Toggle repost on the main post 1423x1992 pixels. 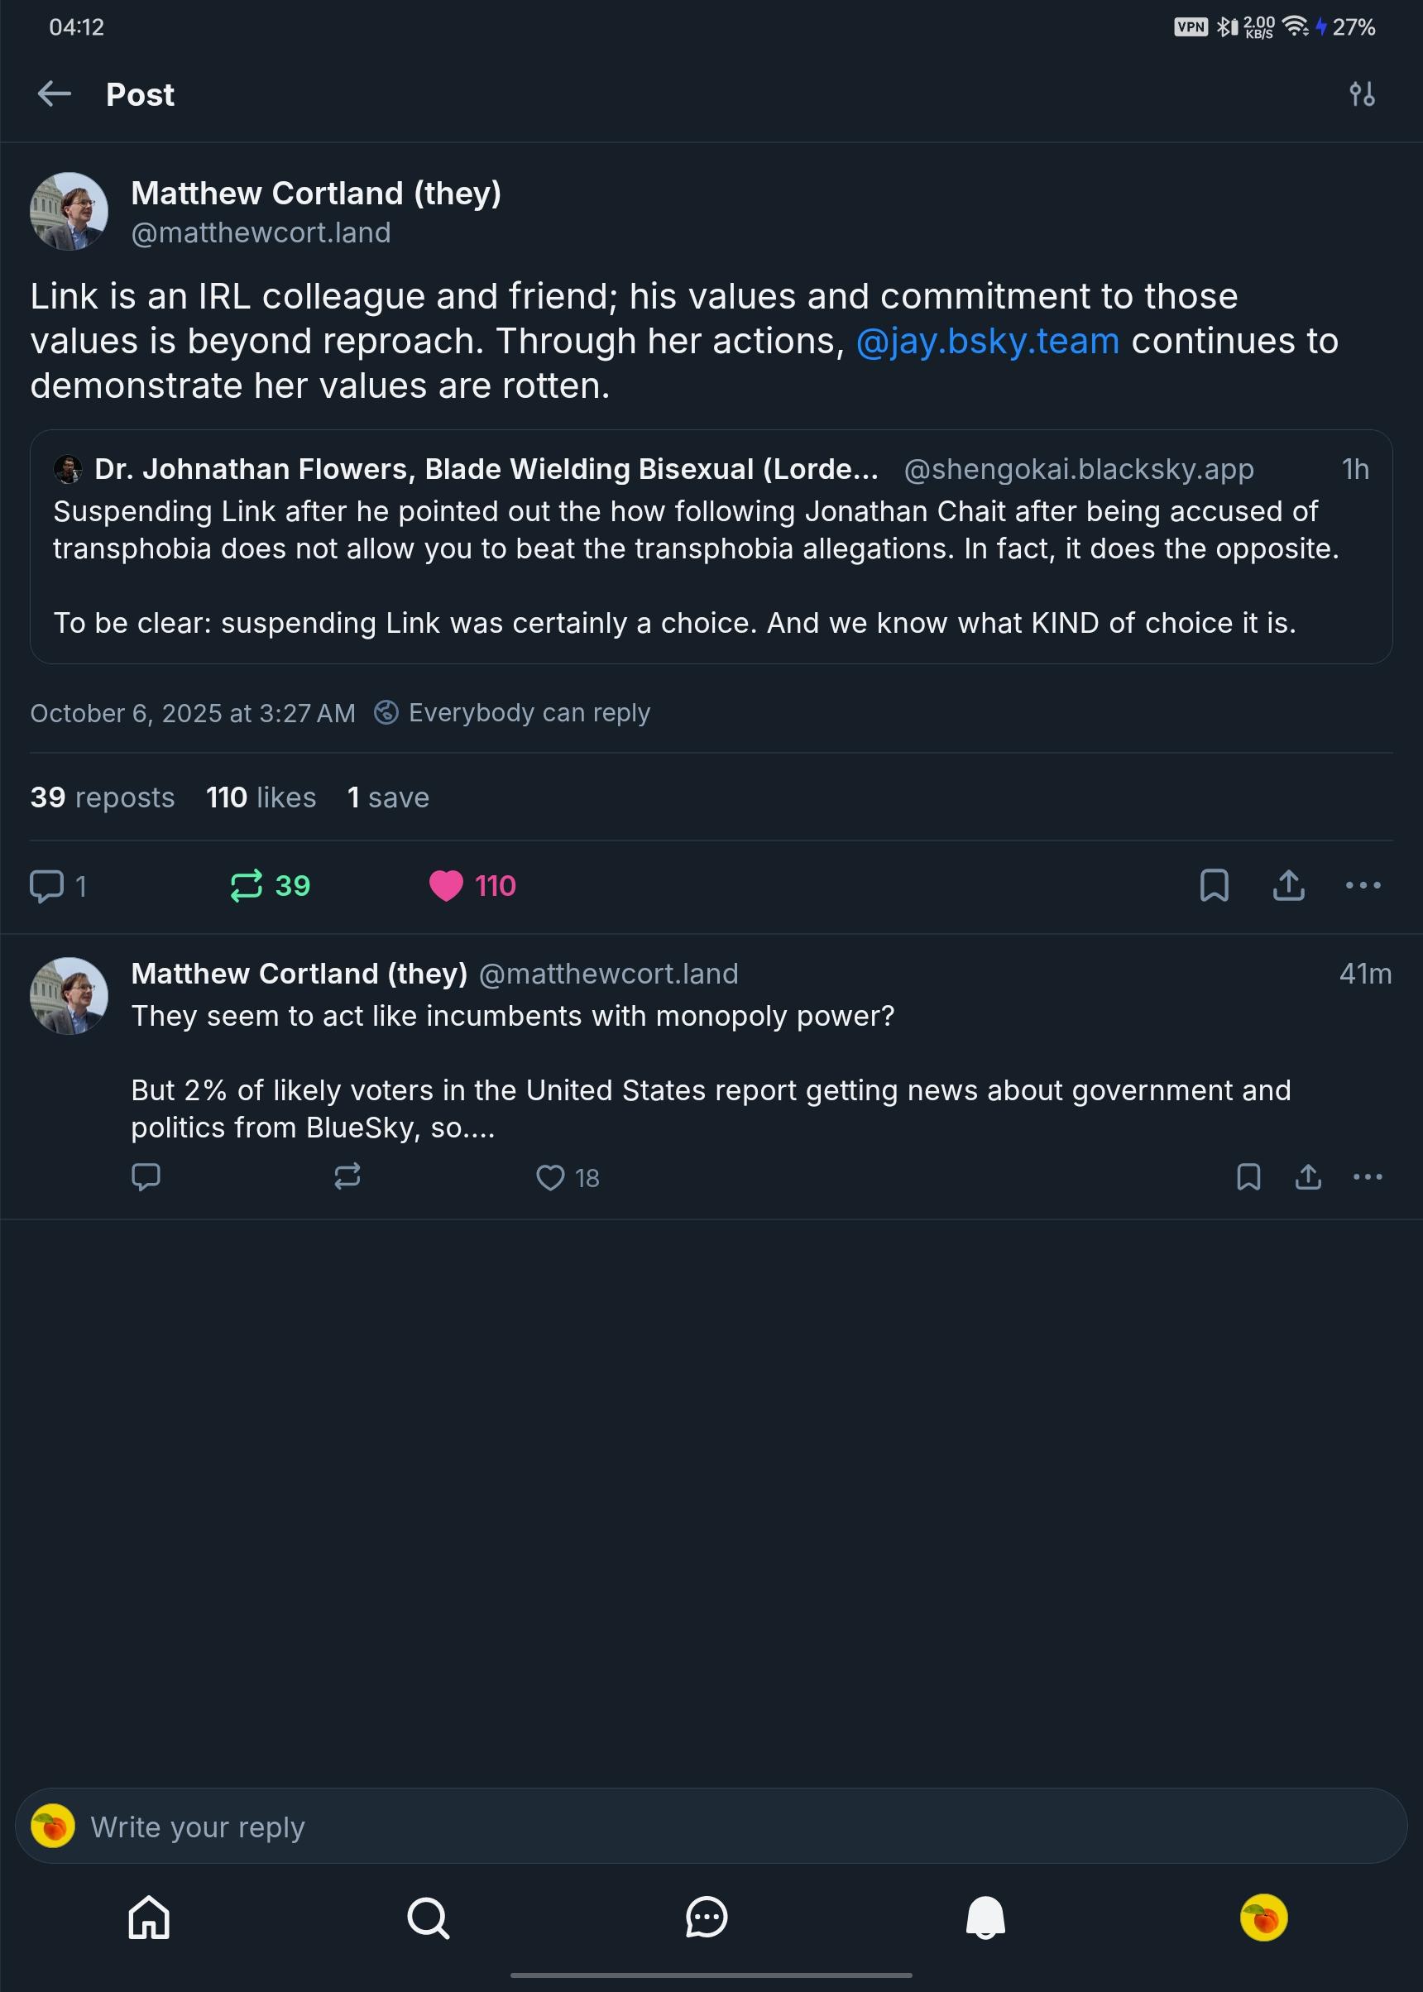pos(247,886)
